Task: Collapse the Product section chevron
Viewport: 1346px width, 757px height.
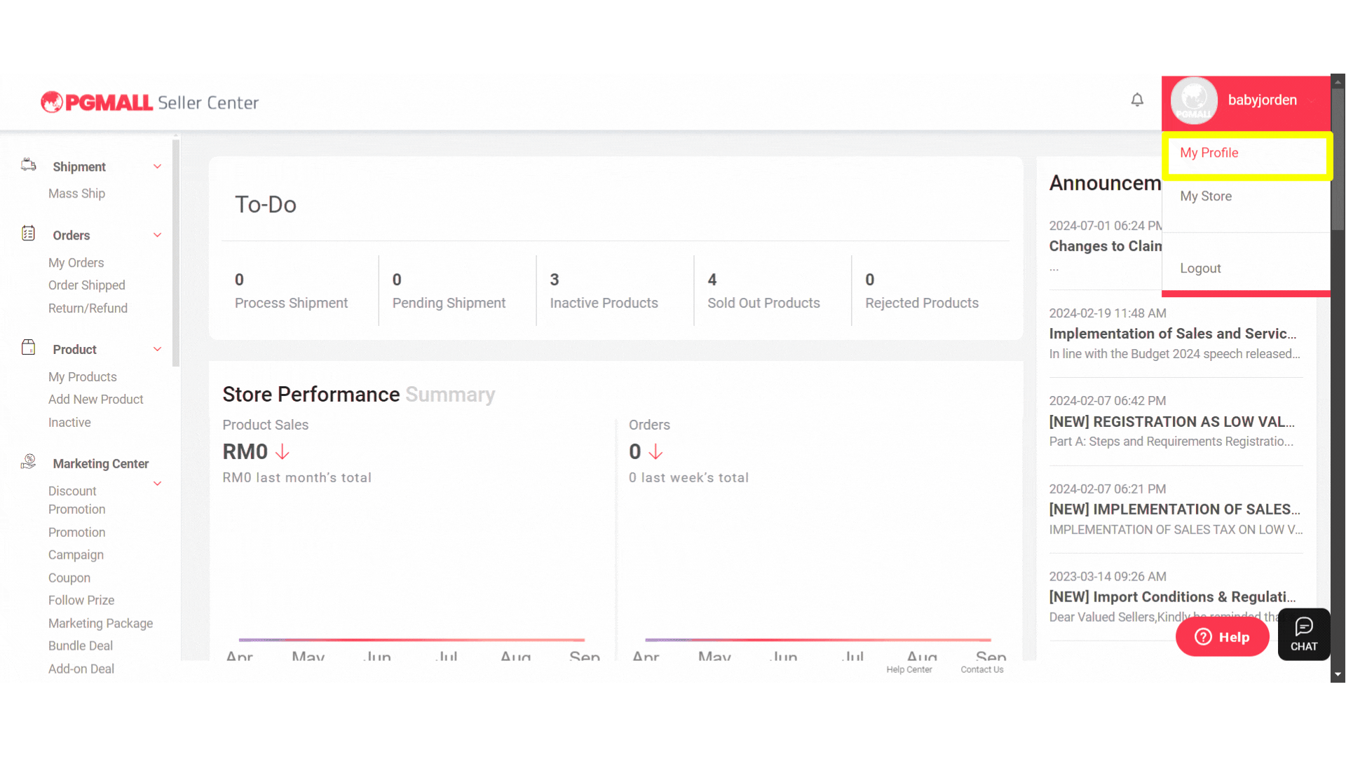Action: [158, 350]
